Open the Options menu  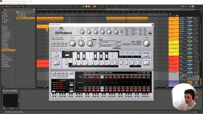pyautogui.click(x=19, y=3)
